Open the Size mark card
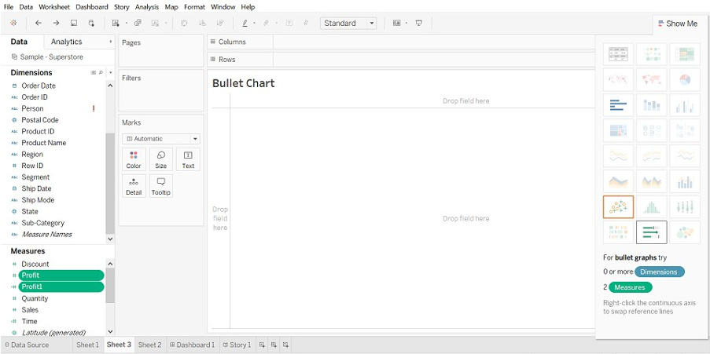The image size is (710, 354). pos(160,159)
